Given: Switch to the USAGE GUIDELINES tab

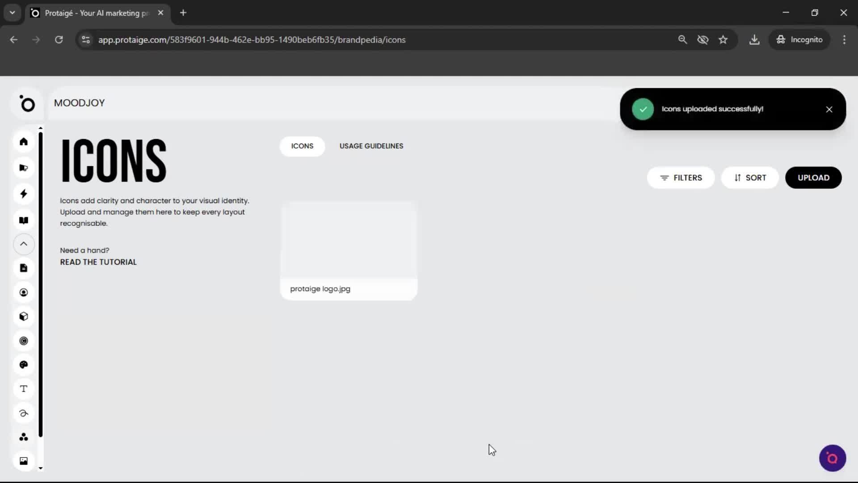Looking at the screenshot, I should tap(371, 146).
